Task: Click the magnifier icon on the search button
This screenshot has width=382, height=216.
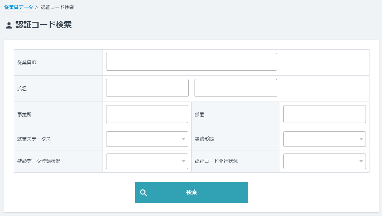Action: (x=144, y=193)
